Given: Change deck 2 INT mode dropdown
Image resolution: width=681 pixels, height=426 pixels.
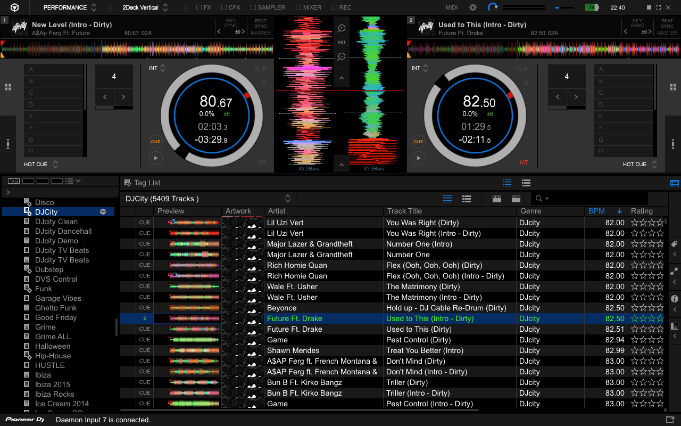Looking at the screenshot, I should (420, 68).
